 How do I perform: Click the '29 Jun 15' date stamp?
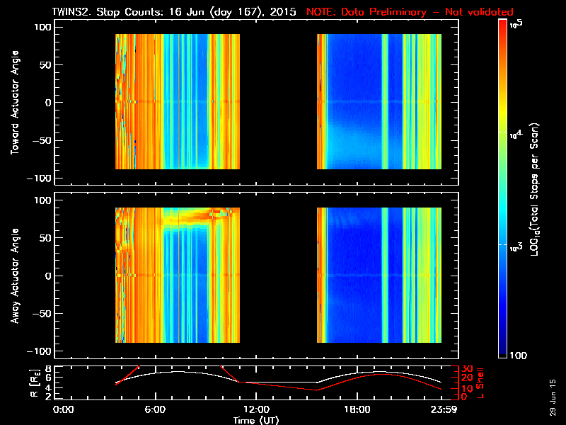[x=553, y=397]
